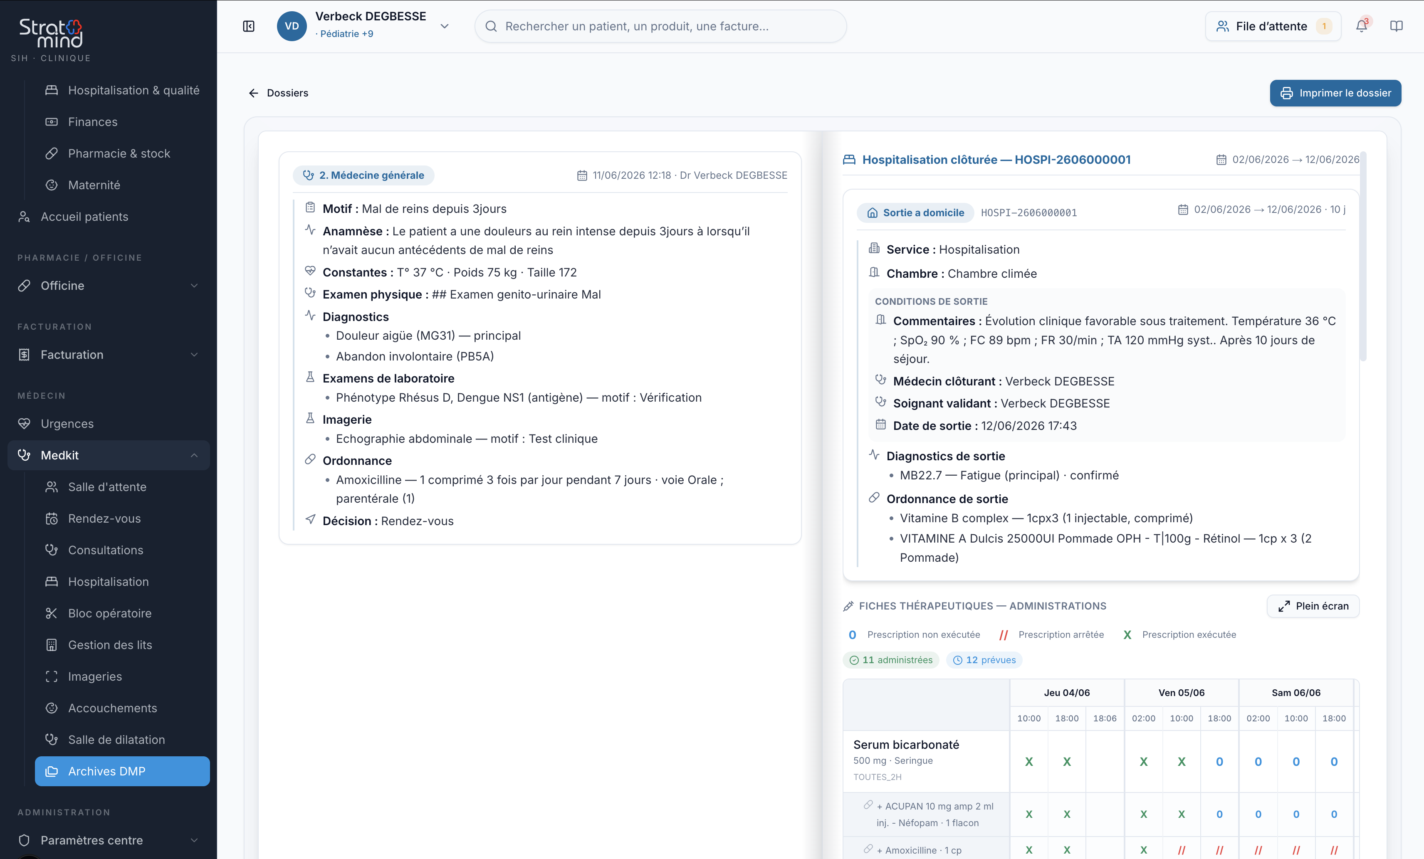Open Accueil patients in the sidebar
This screenshot has width=1424, height=859.
tap(109, 217)
